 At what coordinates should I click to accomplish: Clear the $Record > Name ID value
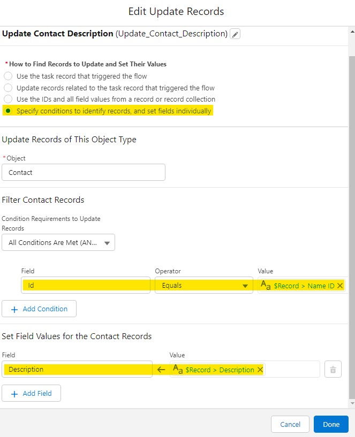[x=340, y=286]
